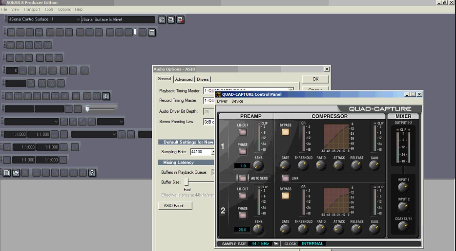The width and height of the screenshot is (456, 251).
Task: Click the channel 1 SENS knob
Action: [258, 166]
